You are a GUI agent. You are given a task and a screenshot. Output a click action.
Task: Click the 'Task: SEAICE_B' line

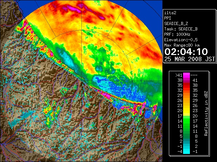pyautogui.click(x=181, y=29)
